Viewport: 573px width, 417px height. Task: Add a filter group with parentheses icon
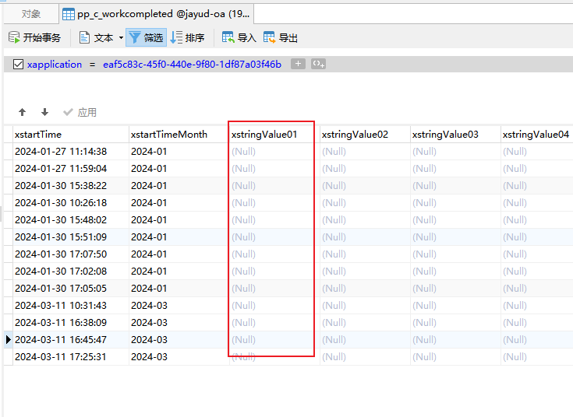318,65
